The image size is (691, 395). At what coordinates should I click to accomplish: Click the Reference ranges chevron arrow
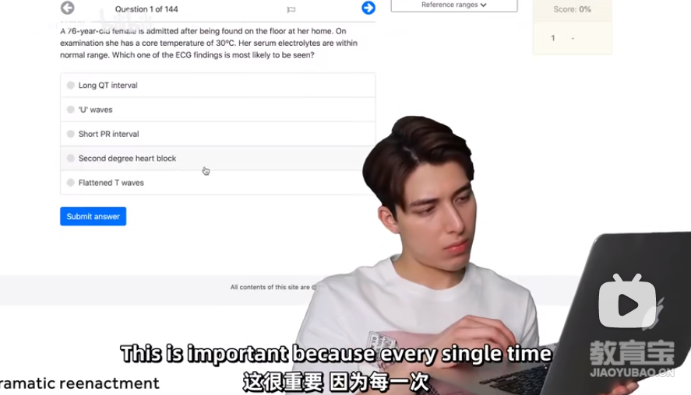tap(484, 5)
